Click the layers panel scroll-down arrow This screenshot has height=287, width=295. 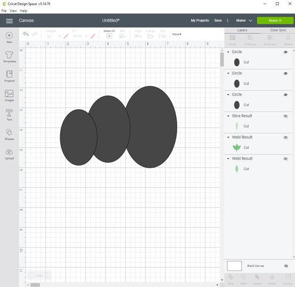pyautogui.click(x=293, y=257)
